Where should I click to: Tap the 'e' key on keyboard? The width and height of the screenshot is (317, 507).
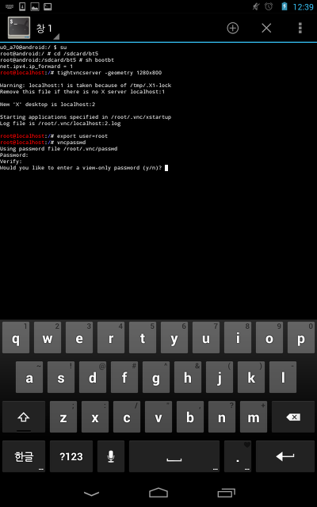click(x=79, y=337)
